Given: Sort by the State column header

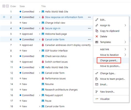Looking at the screenshot, I should click(22, 6).
